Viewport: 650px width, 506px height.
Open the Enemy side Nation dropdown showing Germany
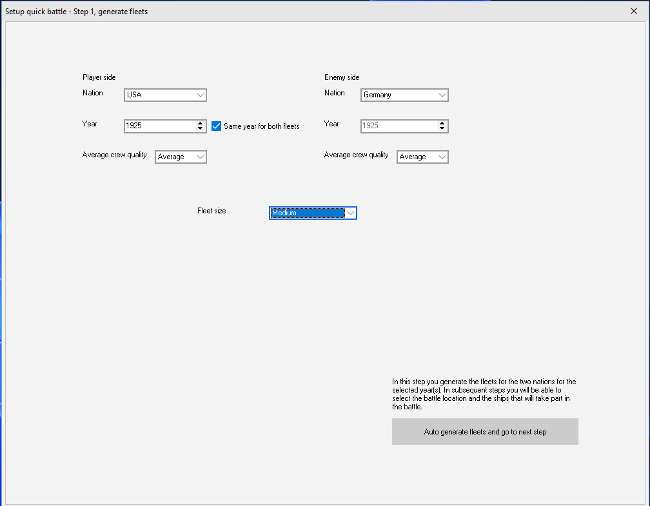click(404, 95)
